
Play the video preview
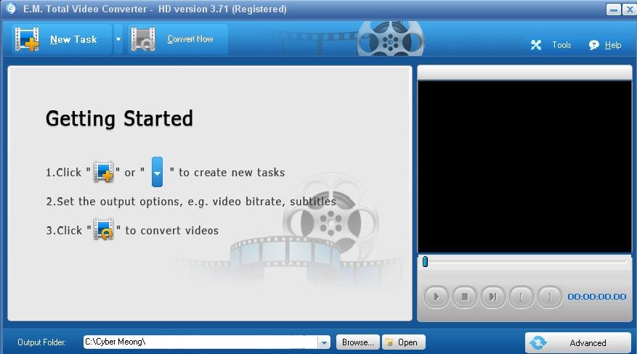436,297
